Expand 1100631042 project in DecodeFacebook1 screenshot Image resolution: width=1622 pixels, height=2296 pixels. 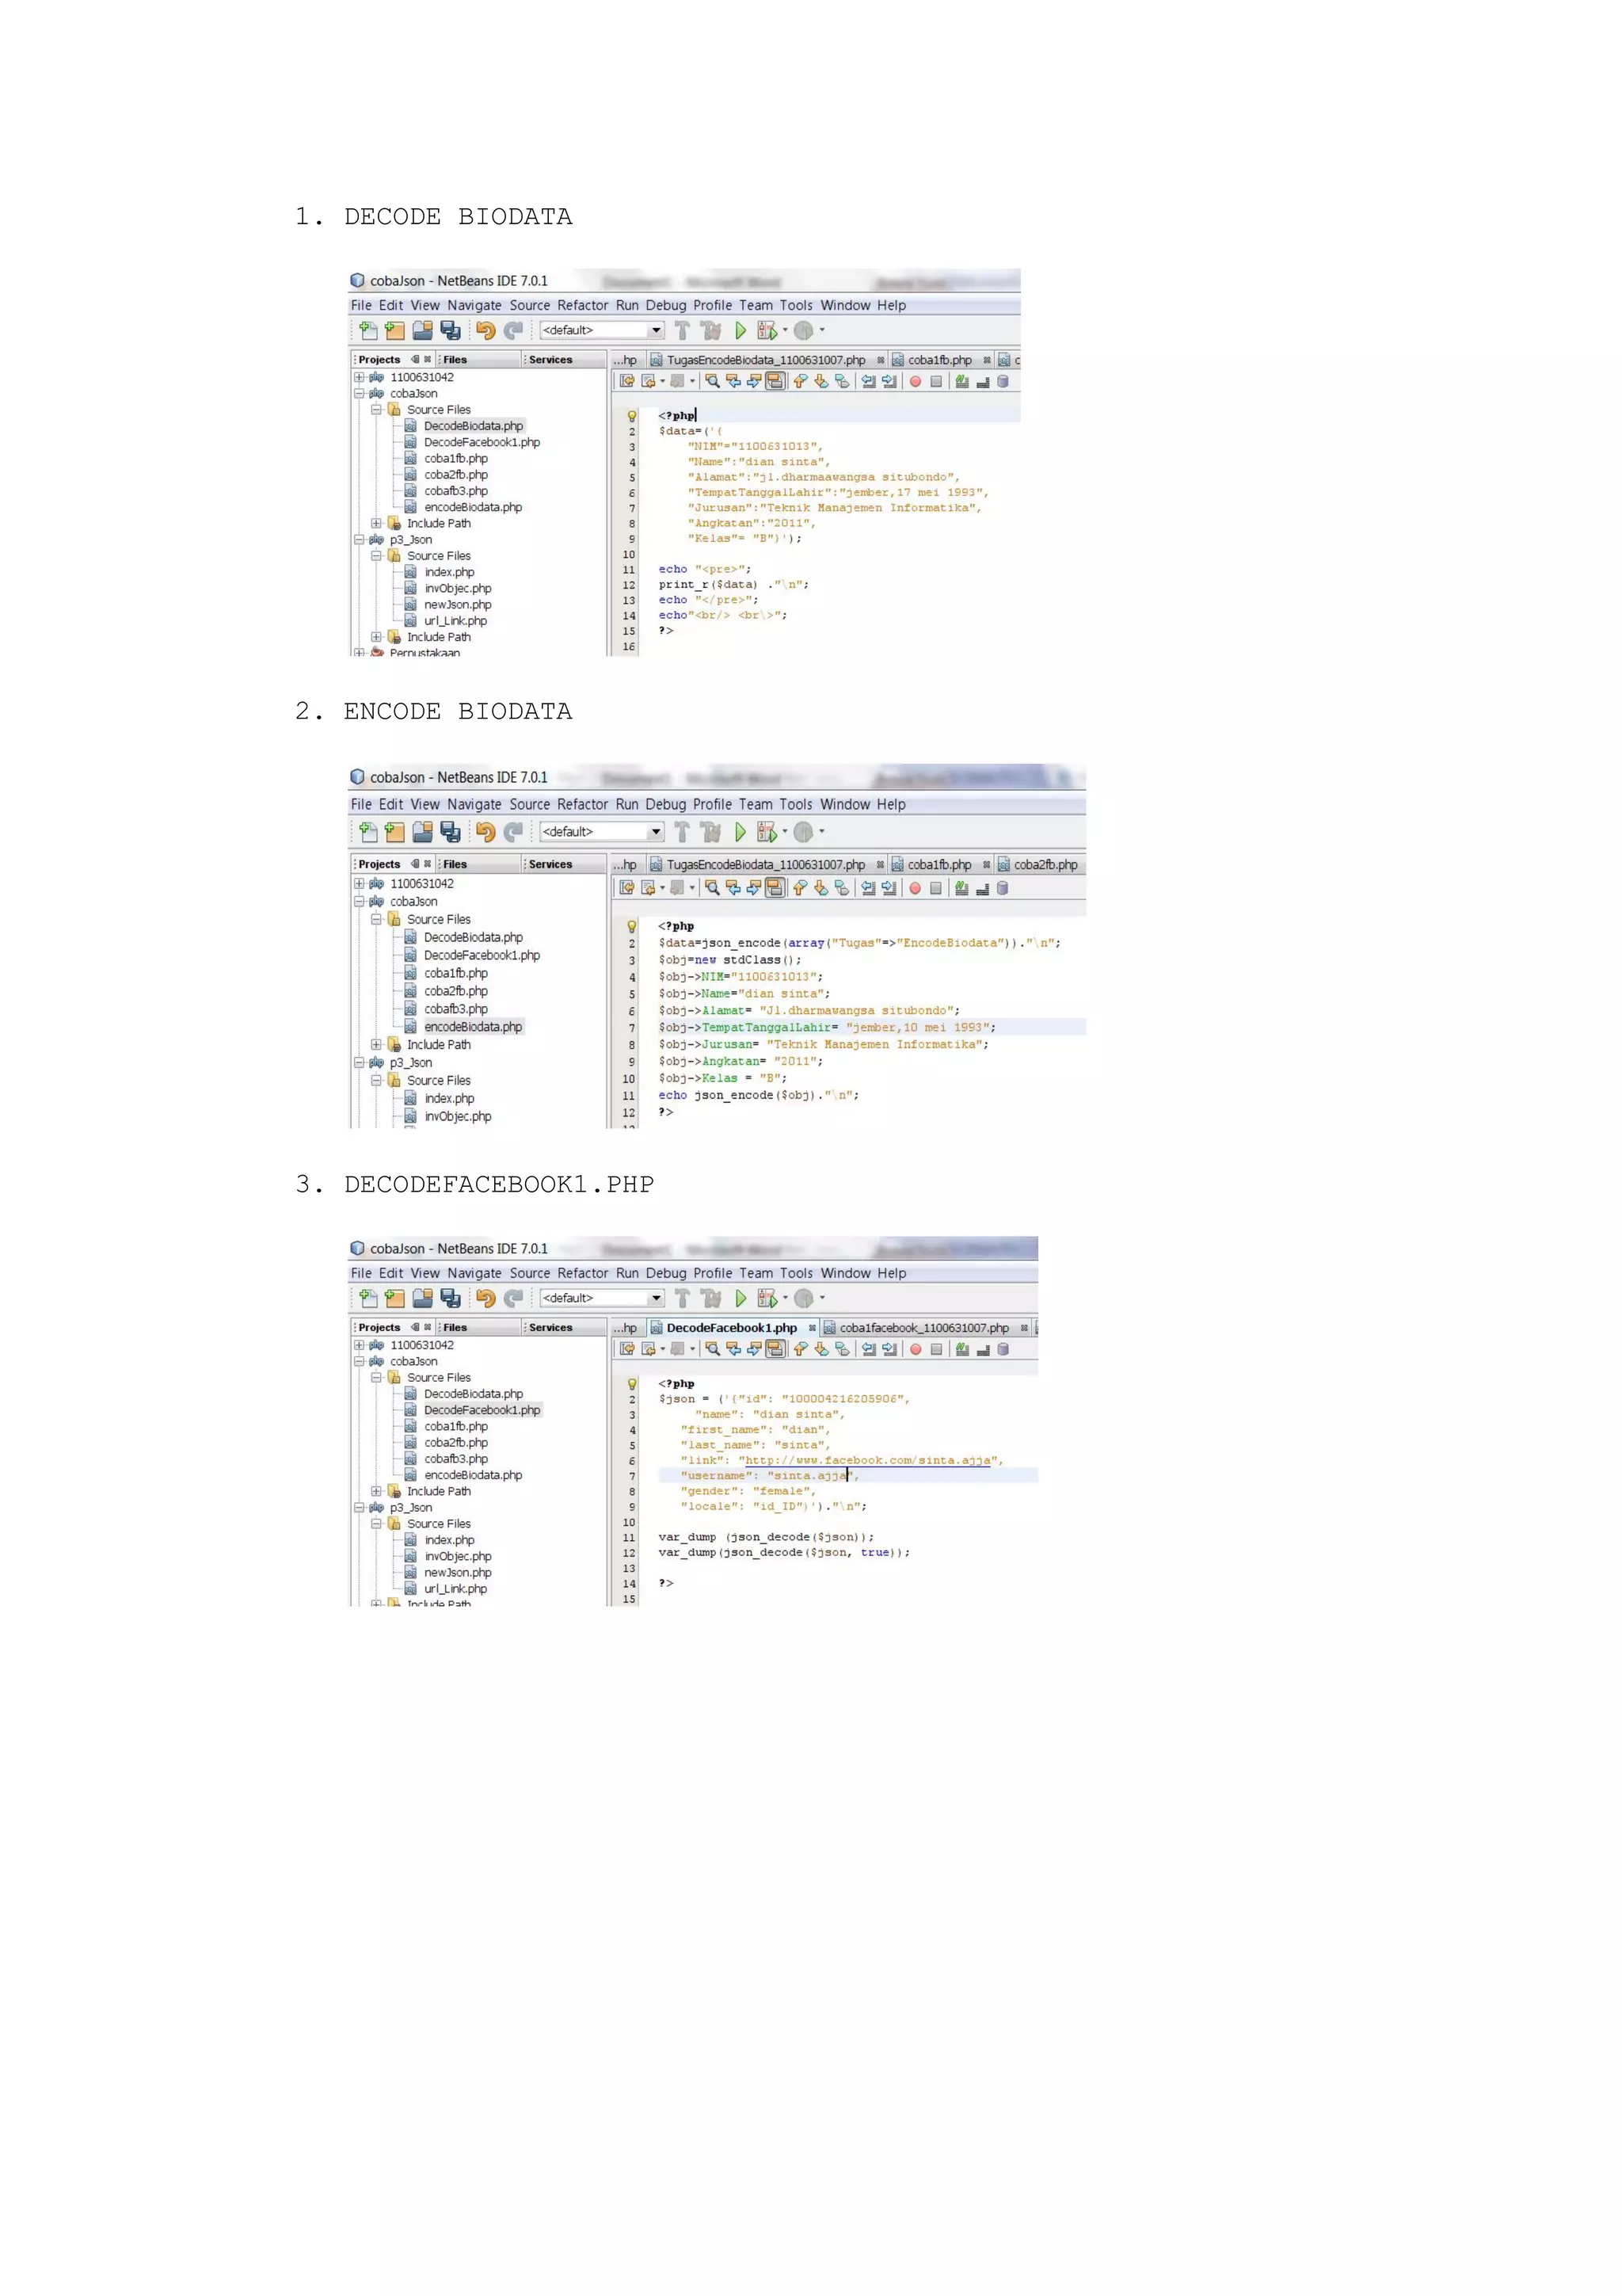(x=359, y=1345)
